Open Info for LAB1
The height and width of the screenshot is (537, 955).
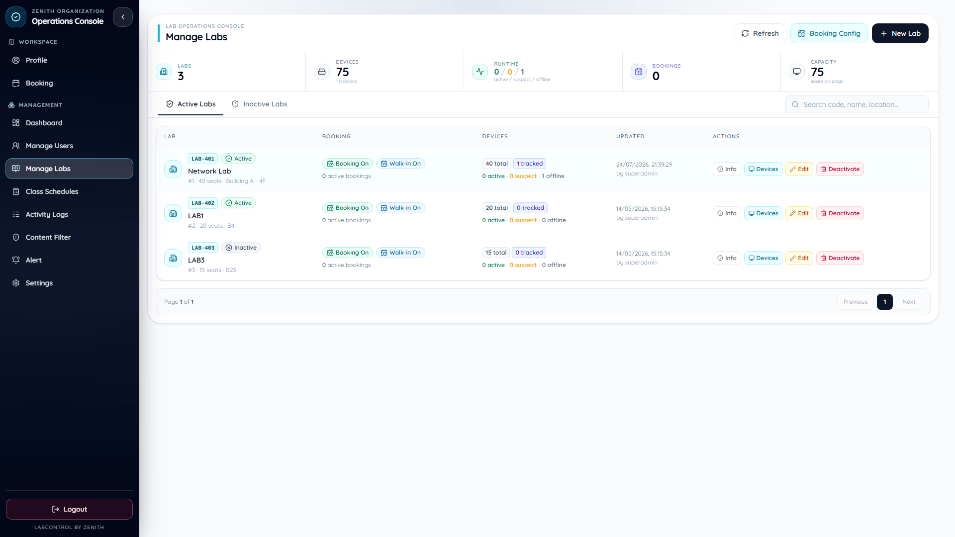point(727,213)
